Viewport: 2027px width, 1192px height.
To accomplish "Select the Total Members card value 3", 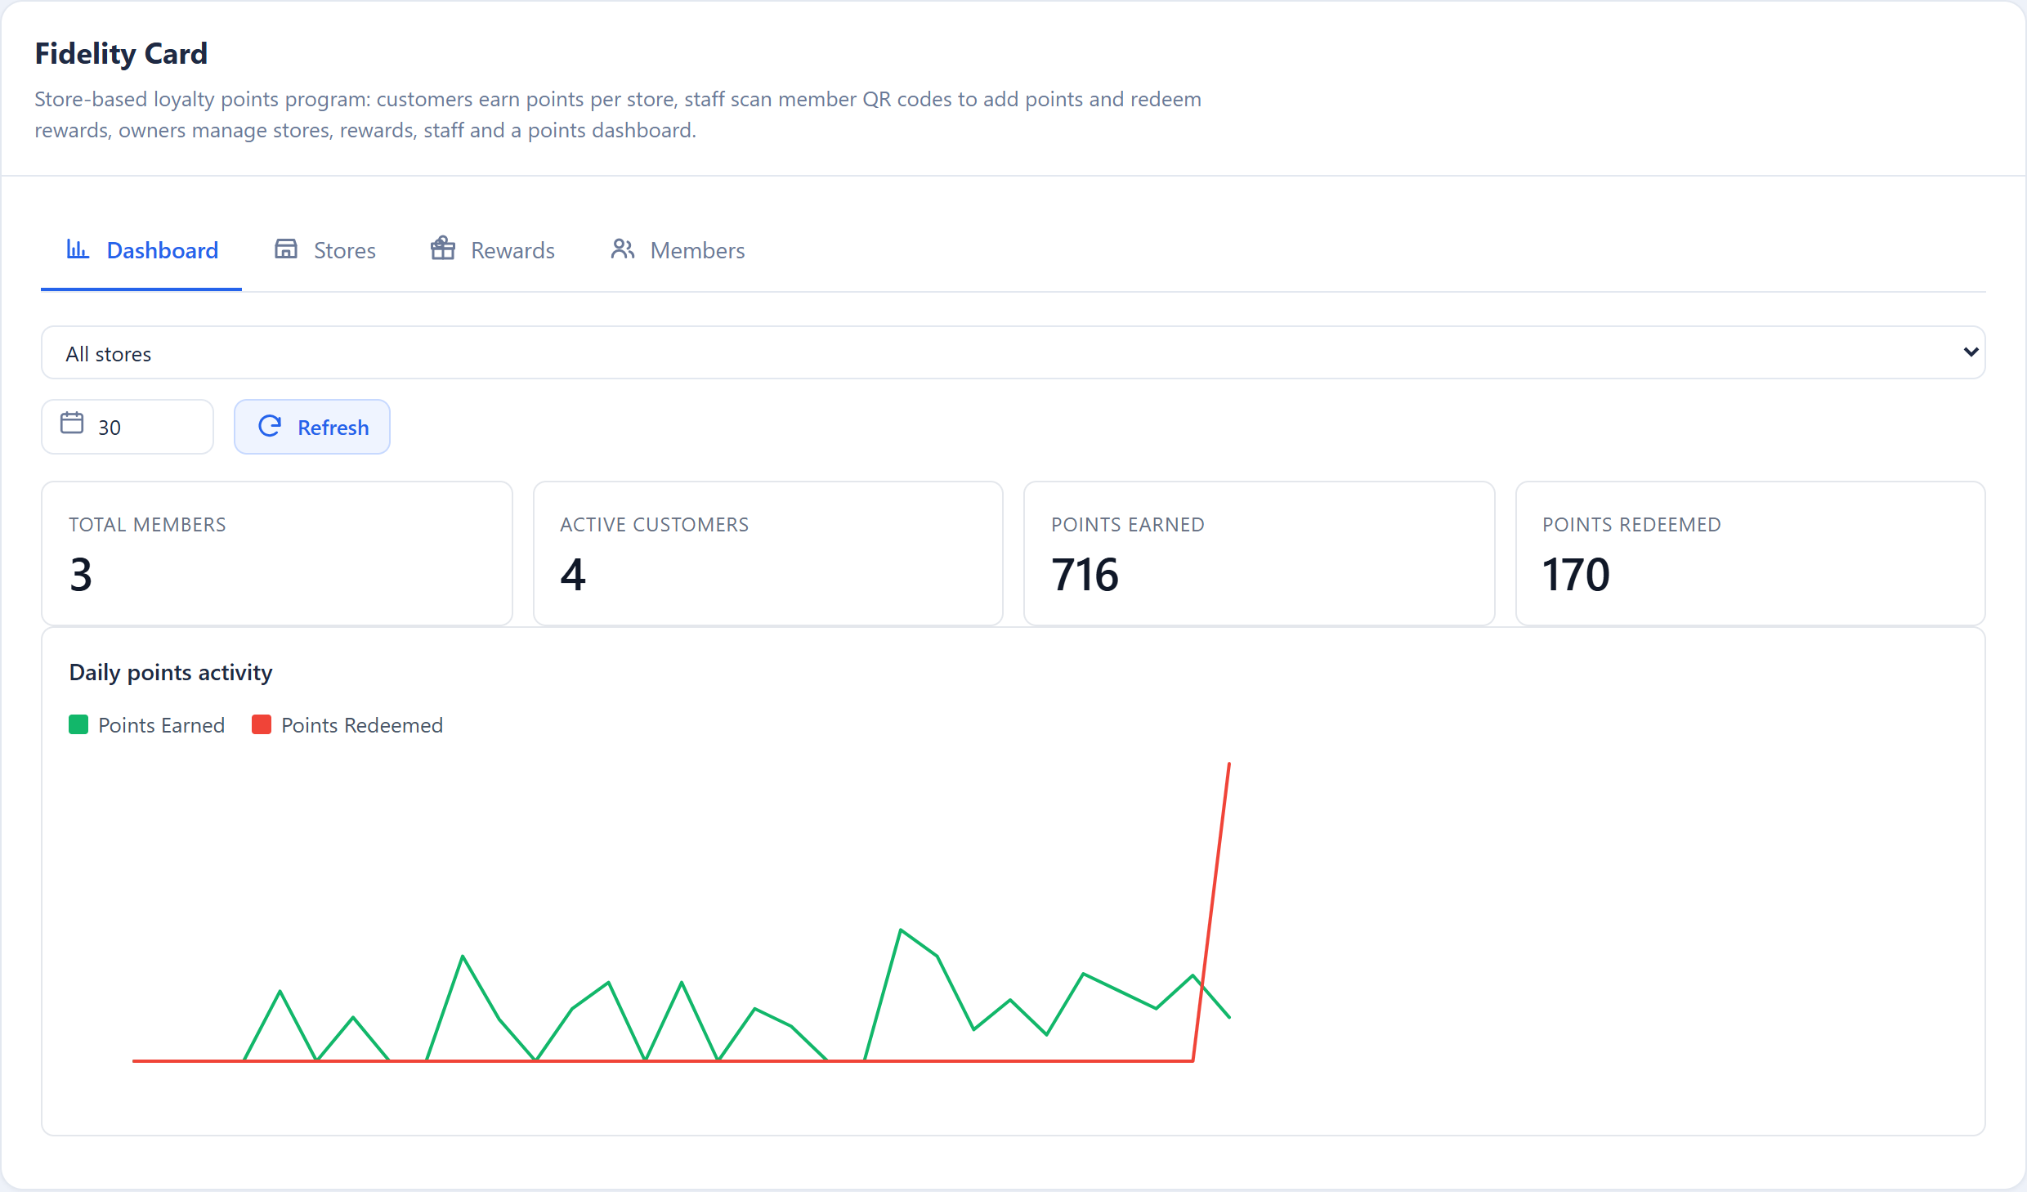I will [x=81, y=575].
